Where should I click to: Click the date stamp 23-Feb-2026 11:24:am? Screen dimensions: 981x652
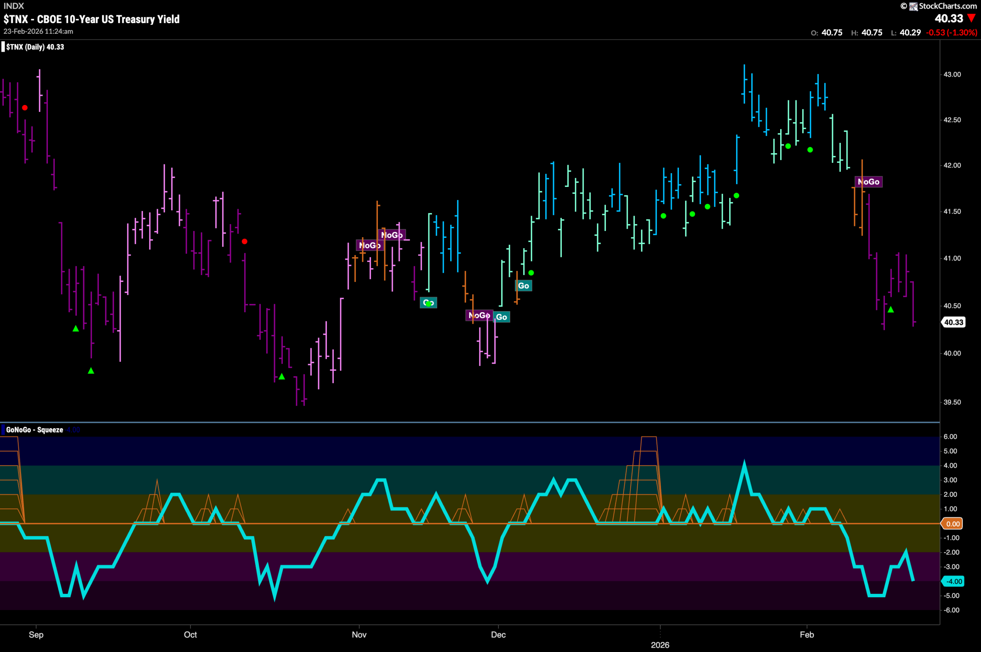[x=38, y=31]
